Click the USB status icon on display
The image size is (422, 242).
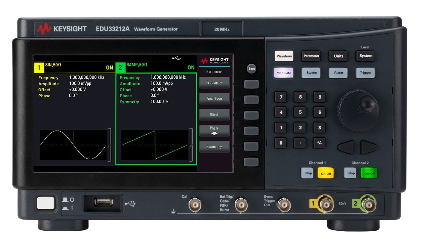177,58
